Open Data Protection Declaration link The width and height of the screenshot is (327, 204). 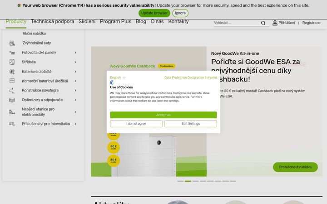pyautogui.click(x=184, y=78)
